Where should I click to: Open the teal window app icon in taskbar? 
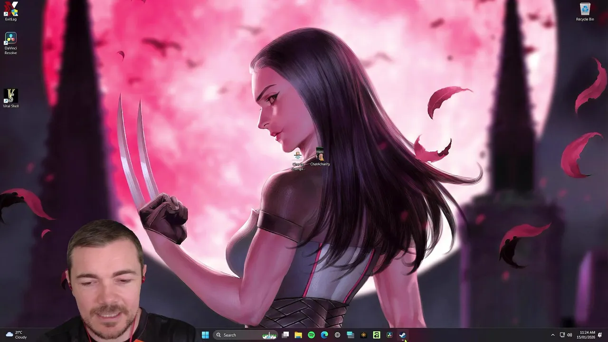point(351,335)
